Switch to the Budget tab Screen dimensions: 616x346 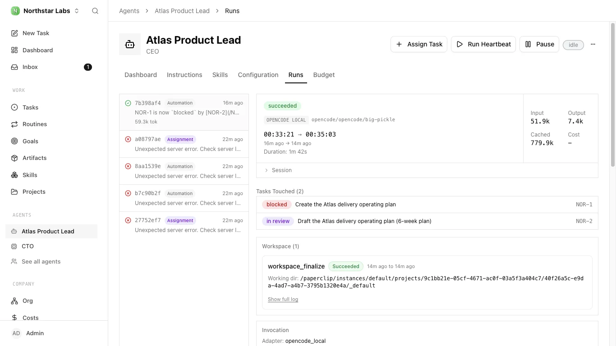tap(324, 75)
